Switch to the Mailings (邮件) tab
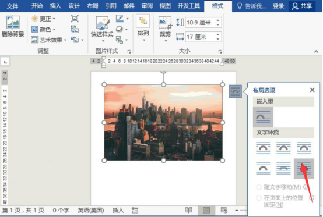Viewport: 323px width, 217px height. (x=129, y=6)
